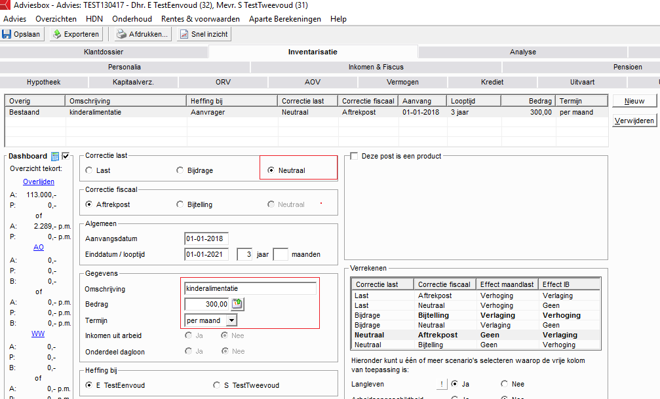Image resolution: width=660 pixels, height=399 pixels.
Task: Open the Advies menu
Action: pos(14,19)
